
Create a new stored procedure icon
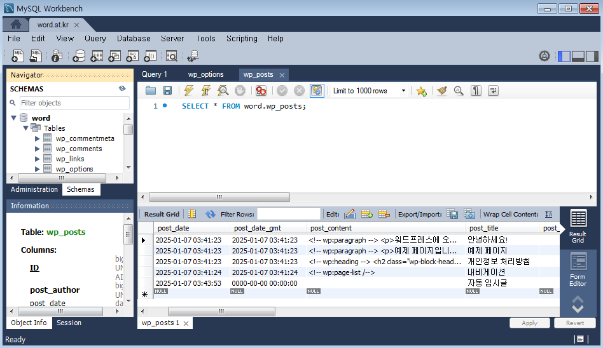tap(132, 56)
